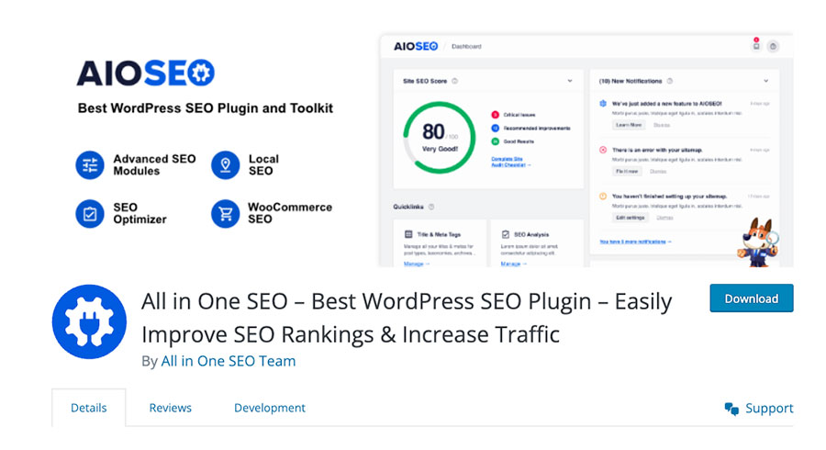The width and height of the screenshot is (826, 450).
Task: Open the All in One SEO Team author link
Action: point(229,361)
